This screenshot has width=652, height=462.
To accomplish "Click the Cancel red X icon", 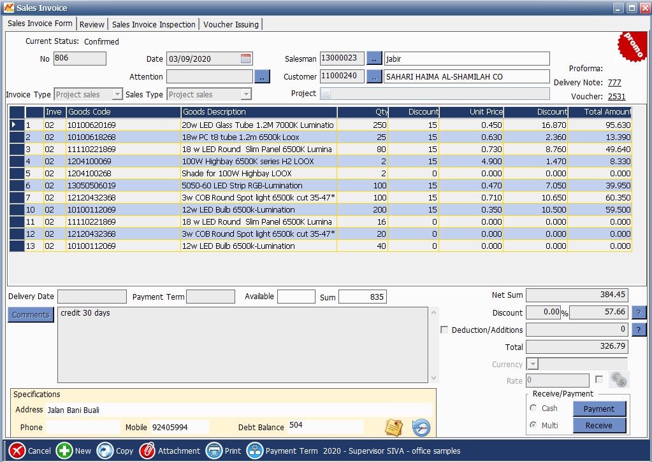I will tap(17, 451).
